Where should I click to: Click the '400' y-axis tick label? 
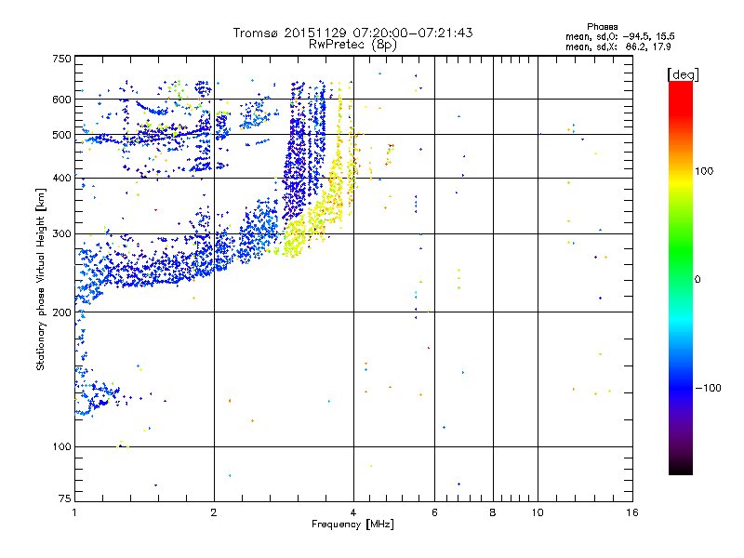tap(61, 178)
